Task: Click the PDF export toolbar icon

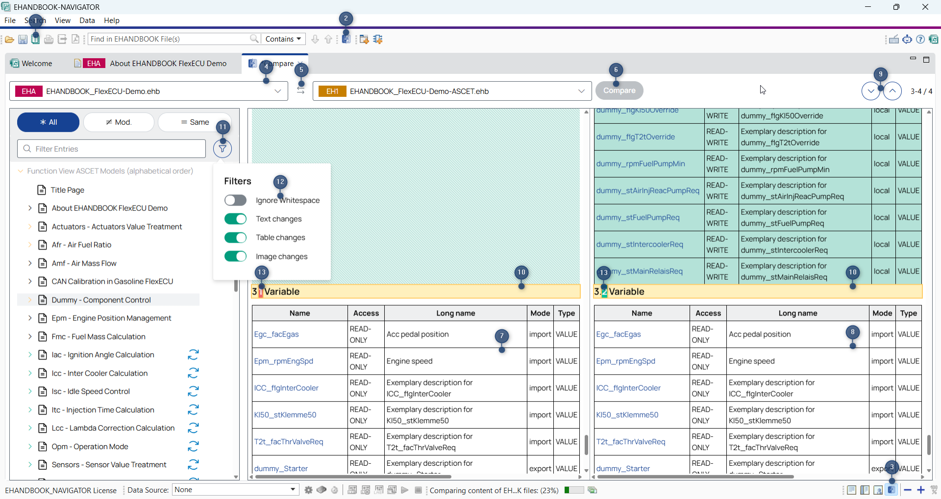Action: 75,39
